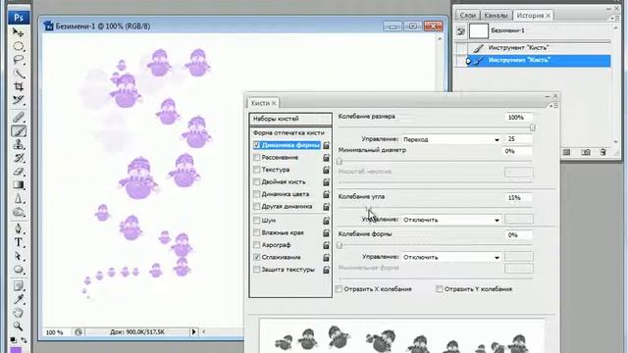Image resolution: width=628 pixels, height=353 pixels.
Task: Select highlighted Инструмент "Кисть" history state
Action: click(x=533, y=61)
